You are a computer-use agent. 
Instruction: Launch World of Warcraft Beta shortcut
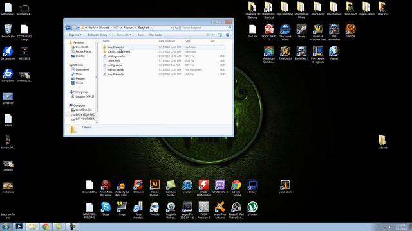[x=317, y=33]
